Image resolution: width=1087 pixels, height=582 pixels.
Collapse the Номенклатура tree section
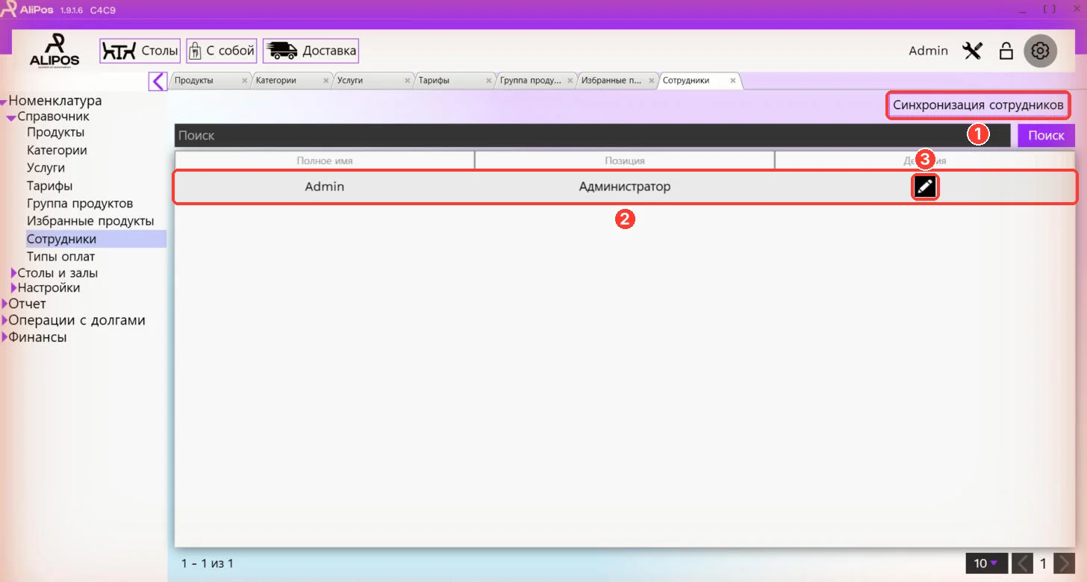(4, 101)
